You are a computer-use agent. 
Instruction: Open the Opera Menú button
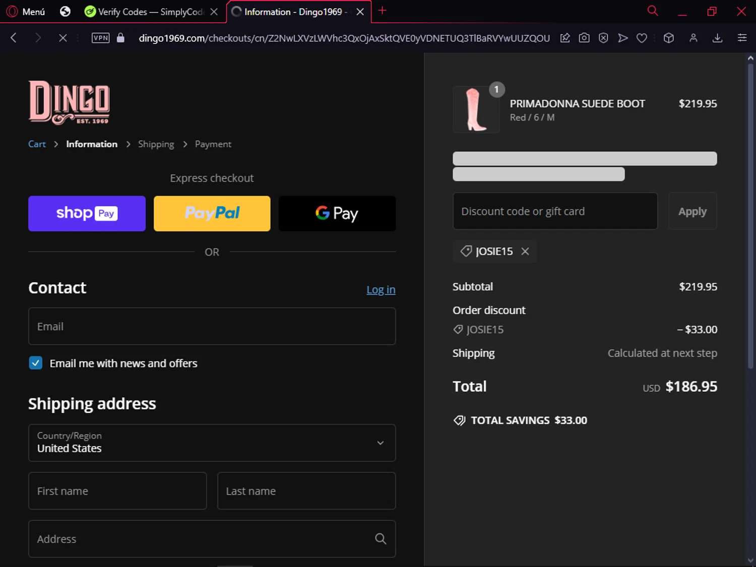(x=26, y=12)
